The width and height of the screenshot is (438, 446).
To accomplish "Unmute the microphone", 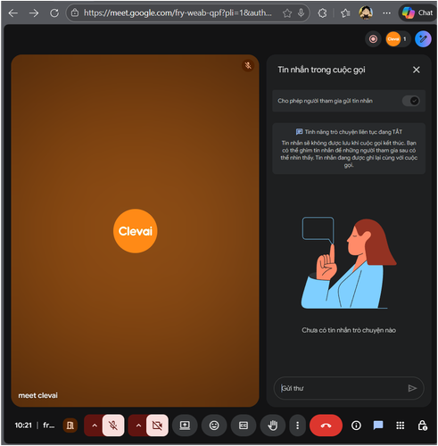I will coord(113,425).
